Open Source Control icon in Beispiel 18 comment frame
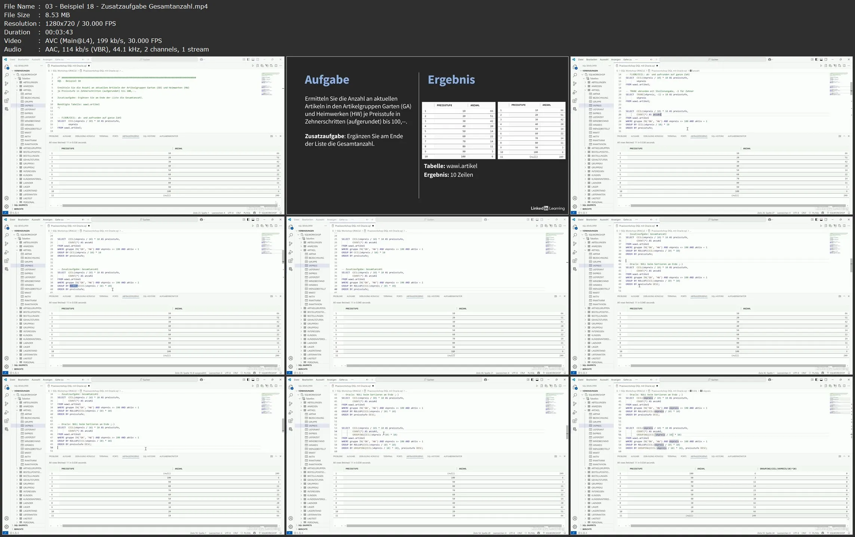This screenshot has height=537, width=855. pos(6,84)
